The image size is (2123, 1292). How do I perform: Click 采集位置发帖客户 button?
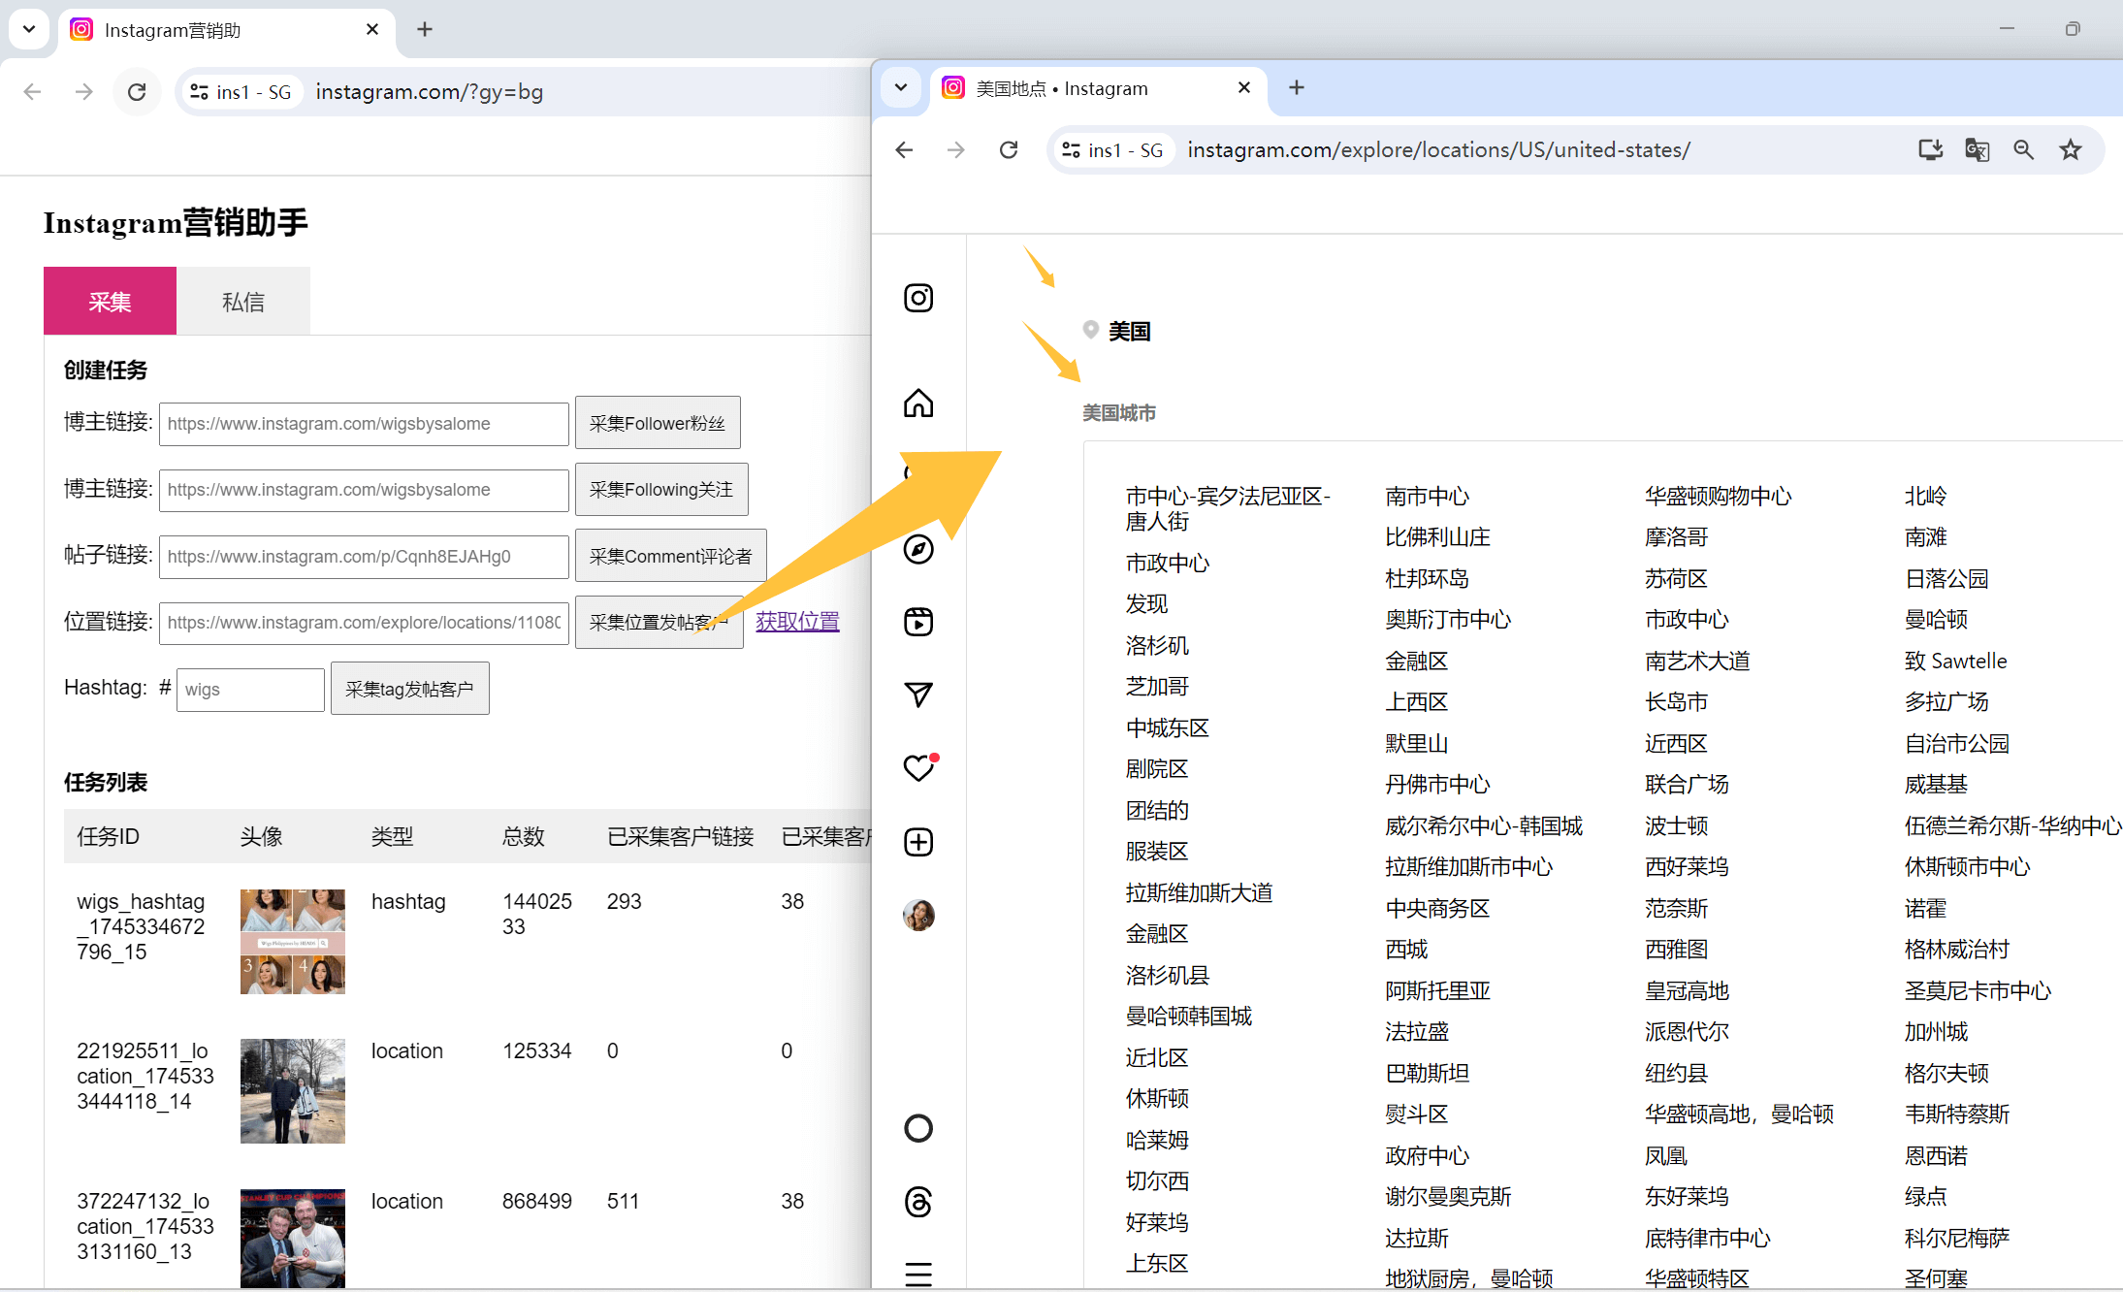659,622
